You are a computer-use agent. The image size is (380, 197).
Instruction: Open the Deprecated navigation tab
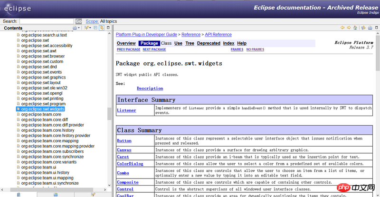pyautogui.click(x=209, y=43)
